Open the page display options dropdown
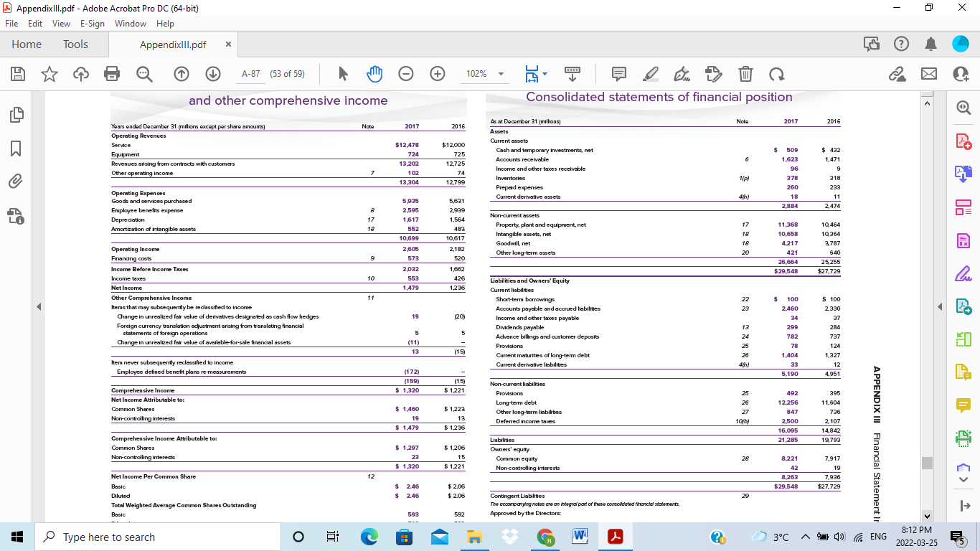This screenshot has height=551, width=980. coord(543,73)
